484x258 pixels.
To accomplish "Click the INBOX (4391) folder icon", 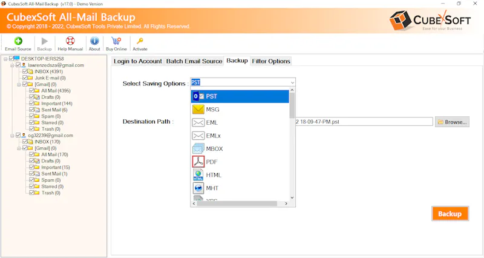I will pyautogui.click(x=30, y=71).
